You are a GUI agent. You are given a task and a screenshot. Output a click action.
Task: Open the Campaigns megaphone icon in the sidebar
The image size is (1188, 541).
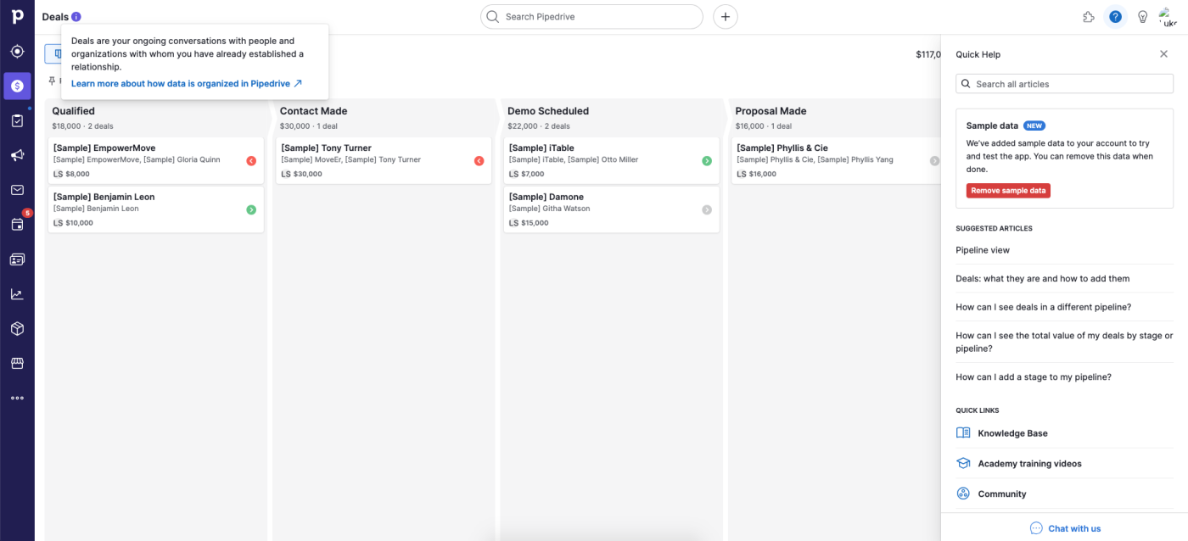pyautogui.click(x=17, y=155)
